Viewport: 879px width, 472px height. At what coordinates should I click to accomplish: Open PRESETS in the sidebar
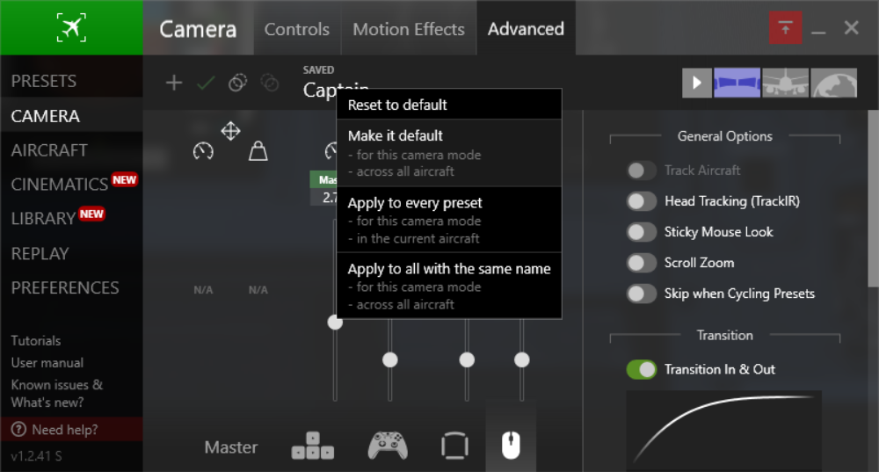(71, 81)
